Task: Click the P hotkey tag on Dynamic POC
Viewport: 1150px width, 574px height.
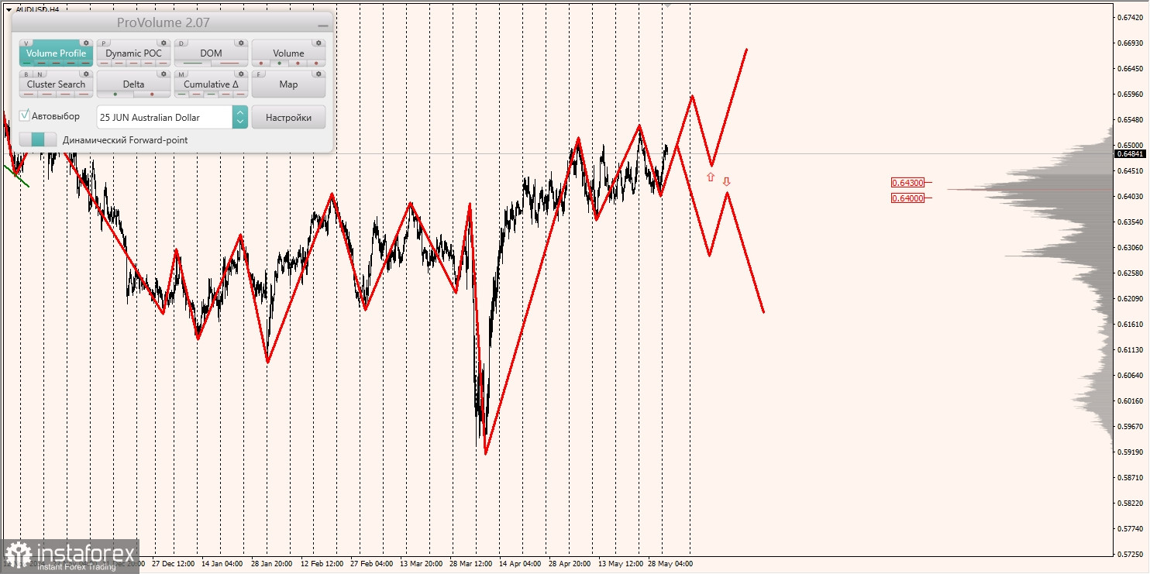Action: coord(105,43)
